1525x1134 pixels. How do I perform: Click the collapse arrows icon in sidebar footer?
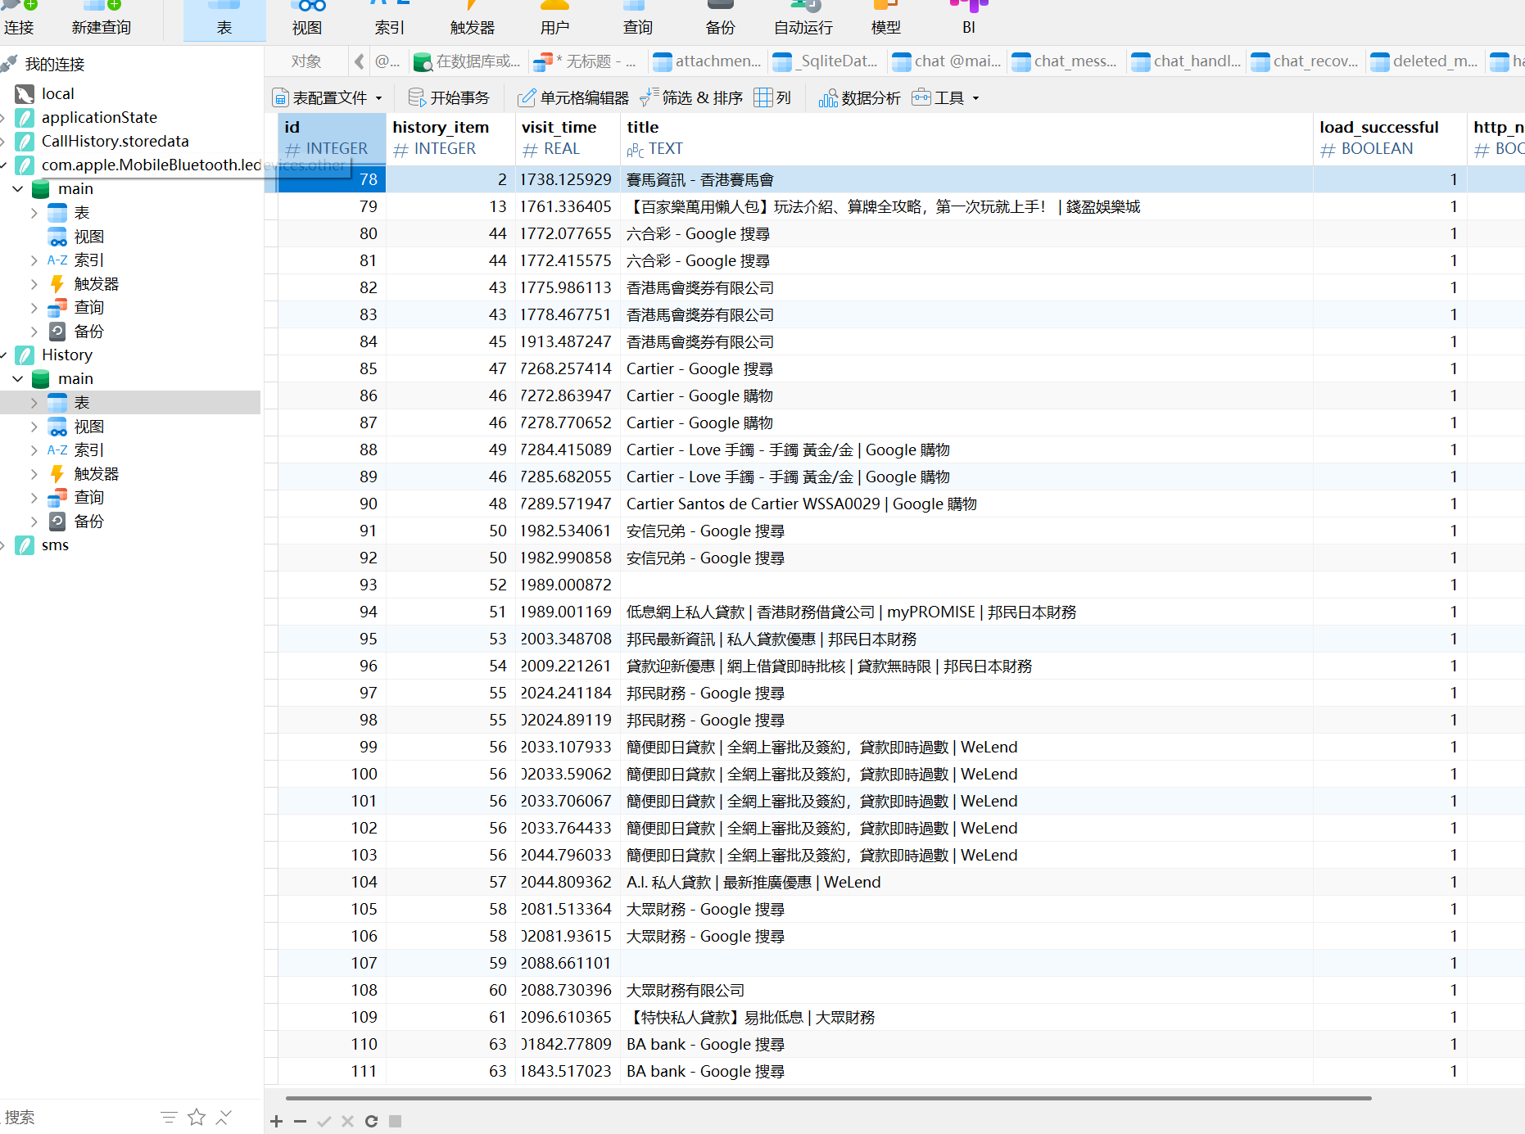pos(224,1117)
